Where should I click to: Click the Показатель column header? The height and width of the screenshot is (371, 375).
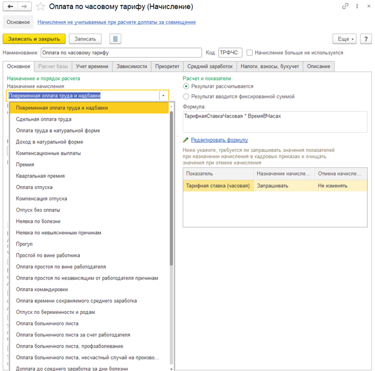[218, 173]
